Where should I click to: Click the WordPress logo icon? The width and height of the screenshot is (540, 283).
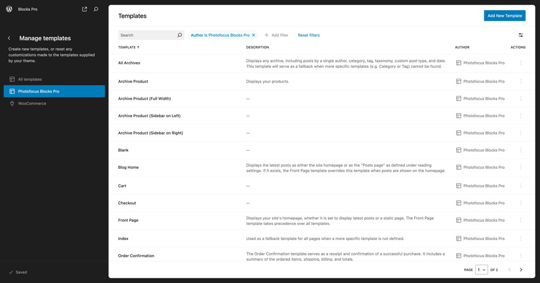coord(9,9)
